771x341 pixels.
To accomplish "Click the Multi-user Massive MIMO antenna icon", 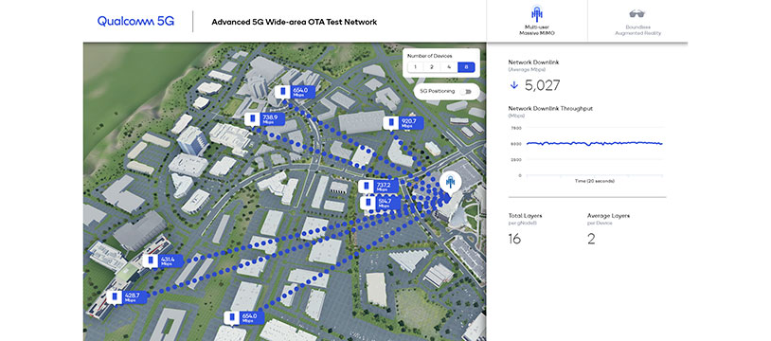I will pyautogui.click(x=536, y=13).
